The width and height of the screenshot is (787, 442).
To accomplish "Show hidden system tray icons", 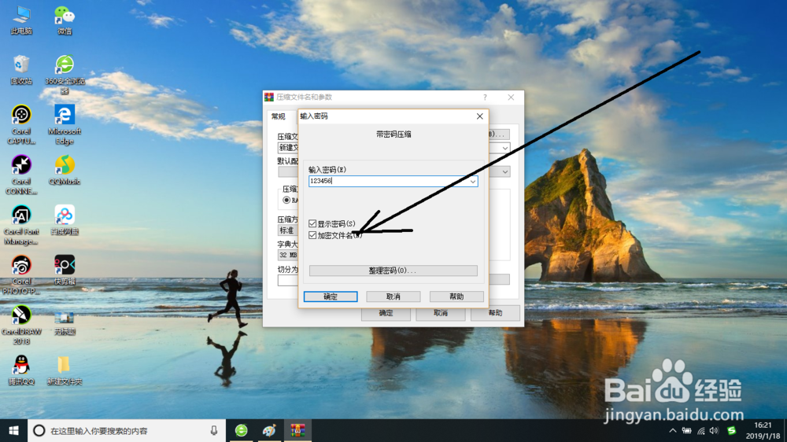I will point(673,430).
